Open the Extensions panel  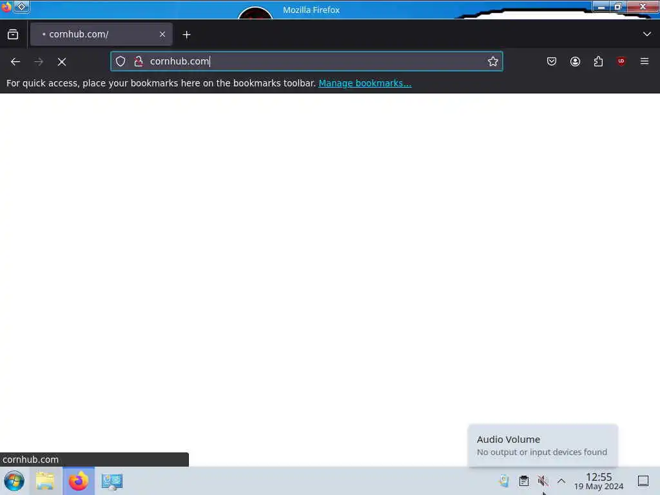pyautogui.click(x=598, y=61)
